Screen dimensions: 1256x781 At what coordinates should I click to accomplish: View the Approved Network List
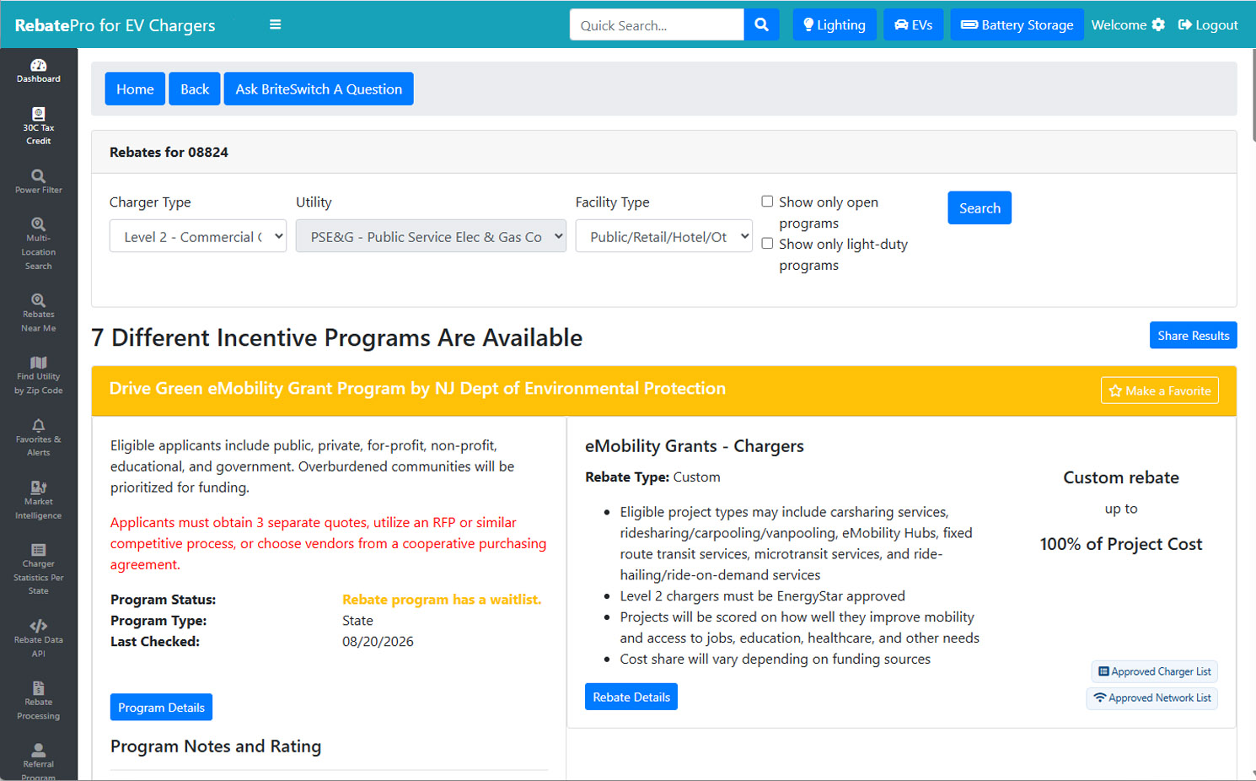1152,698
